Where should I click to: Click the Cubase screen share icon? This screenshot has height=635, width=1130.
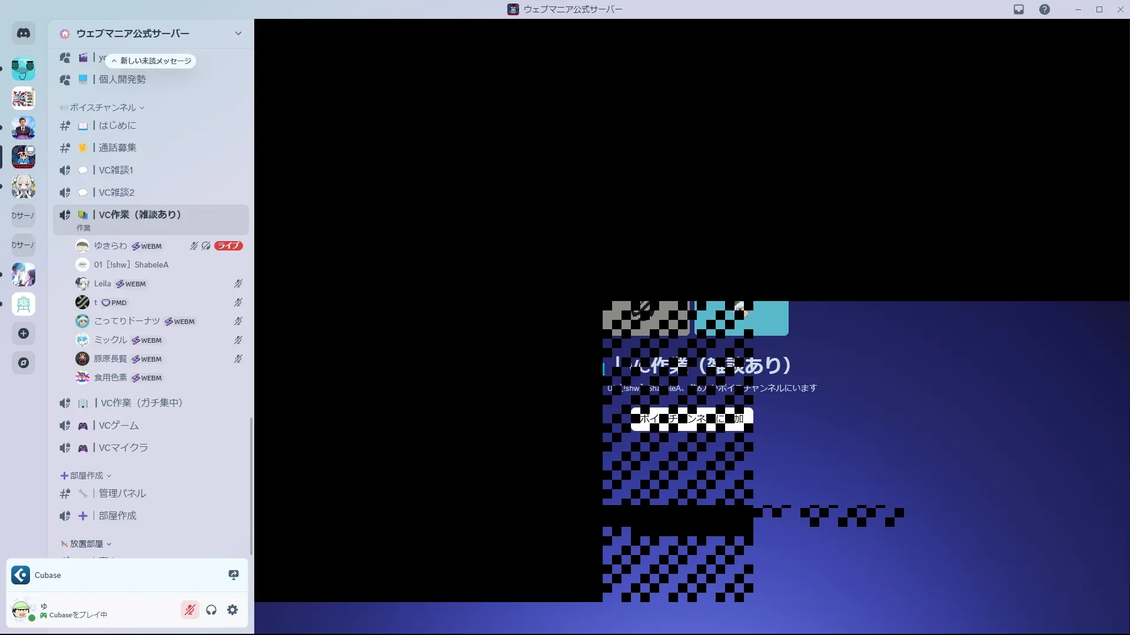(233, 575)
